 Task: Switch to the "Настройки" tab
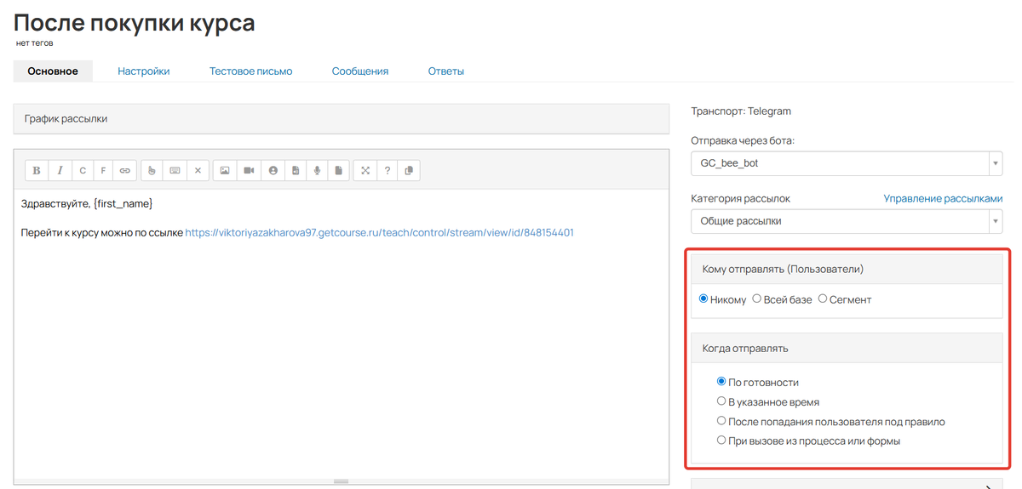click(144, 71)
